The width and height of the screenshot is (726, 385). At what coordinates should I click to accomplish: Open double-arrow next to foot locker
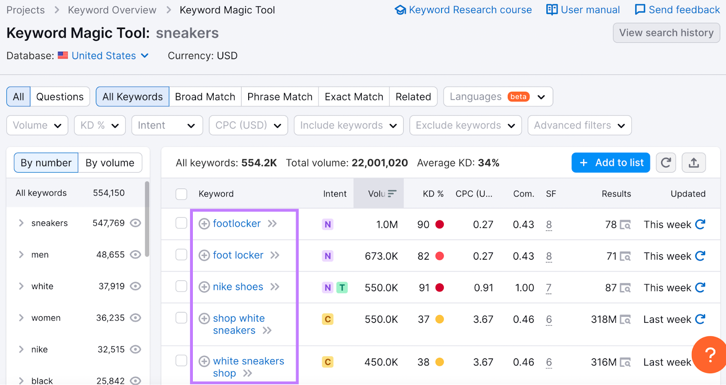click(275, 255)
